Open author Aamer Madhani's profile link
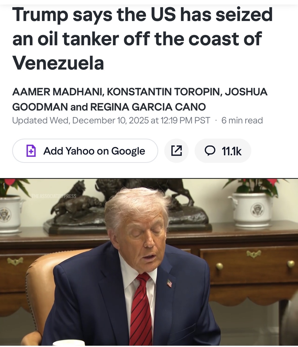Image resolution: width=298 pixels, height=347 pixels. click(57, 92)
